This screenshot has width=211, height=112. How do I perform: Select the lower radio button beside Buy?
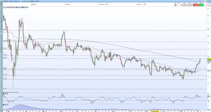[205, 6]
